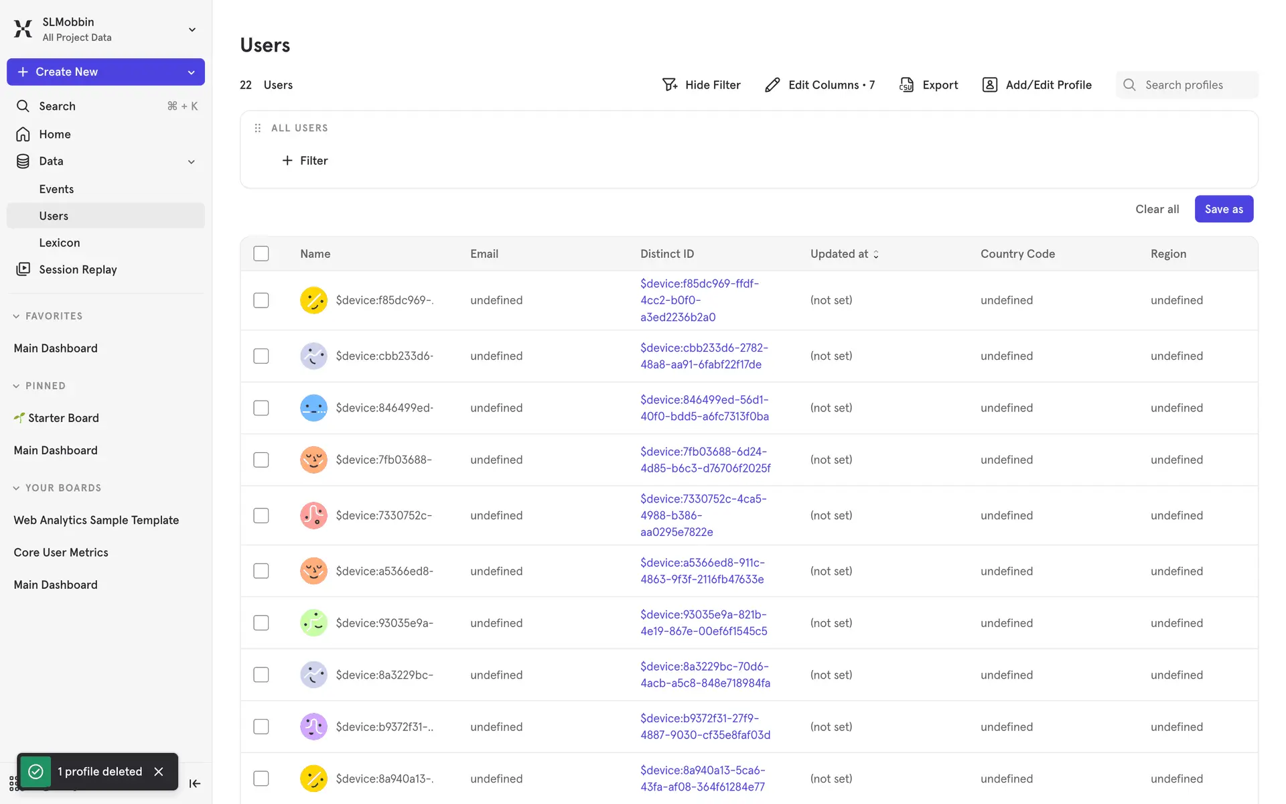This screenshot has width=1286, height=804.
Task: Open the Create New dropdown arrow
Action: pyautogui.click(x=192, y=72)
